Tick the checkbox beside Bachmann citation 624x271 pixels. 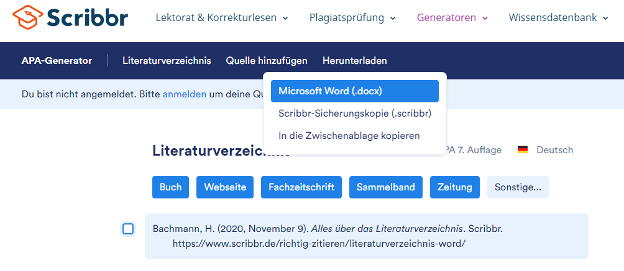tap(128, 229)
